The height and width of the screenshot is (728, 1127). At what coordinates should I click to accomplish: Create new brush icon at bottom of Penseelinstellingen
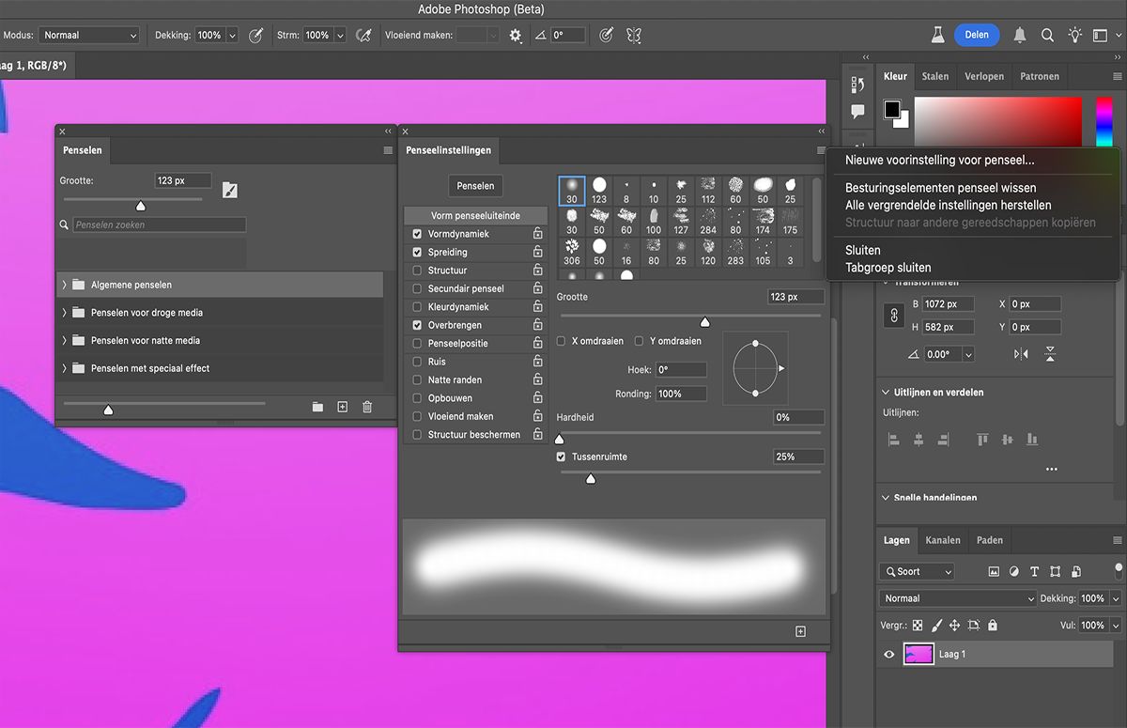point(800,631)
